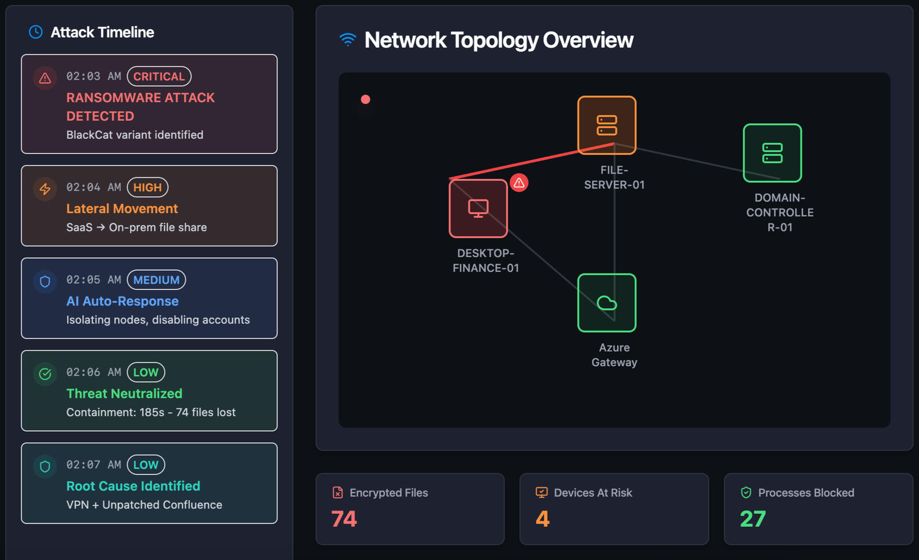Click the AI Auto-Response shield icon
The image size is (919, 560).
click(45, 281)
